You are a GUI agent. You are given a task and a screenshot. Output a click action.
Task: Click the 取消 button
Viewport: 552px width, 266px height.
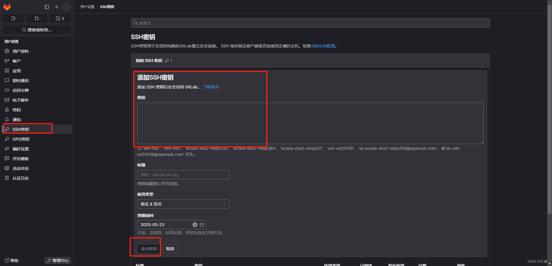170,248
